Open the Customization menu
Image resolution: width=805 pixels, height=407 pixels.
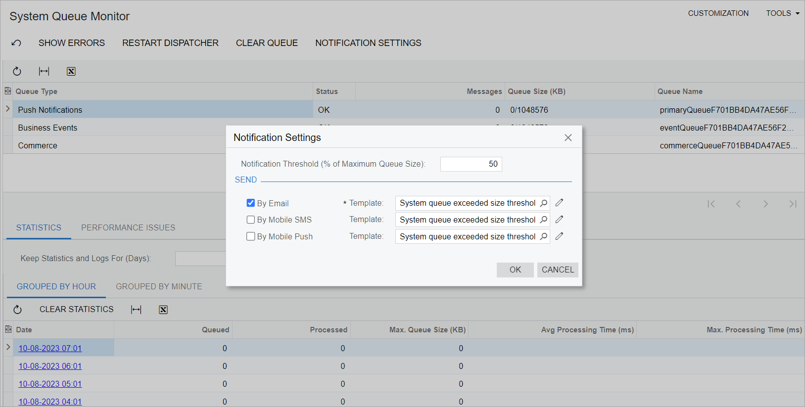pyautogui.click(x=718, y=13)
